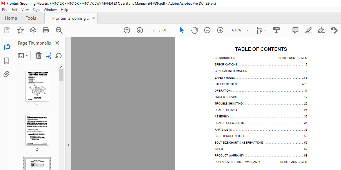Open Bookmarks panel sidebar icon
341x170 pixels.
click(6, 61)
